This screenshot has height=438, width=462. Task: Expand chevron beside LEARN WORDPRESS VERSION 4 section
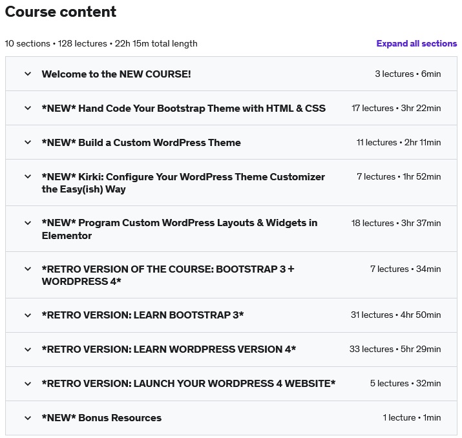(28, 349)
